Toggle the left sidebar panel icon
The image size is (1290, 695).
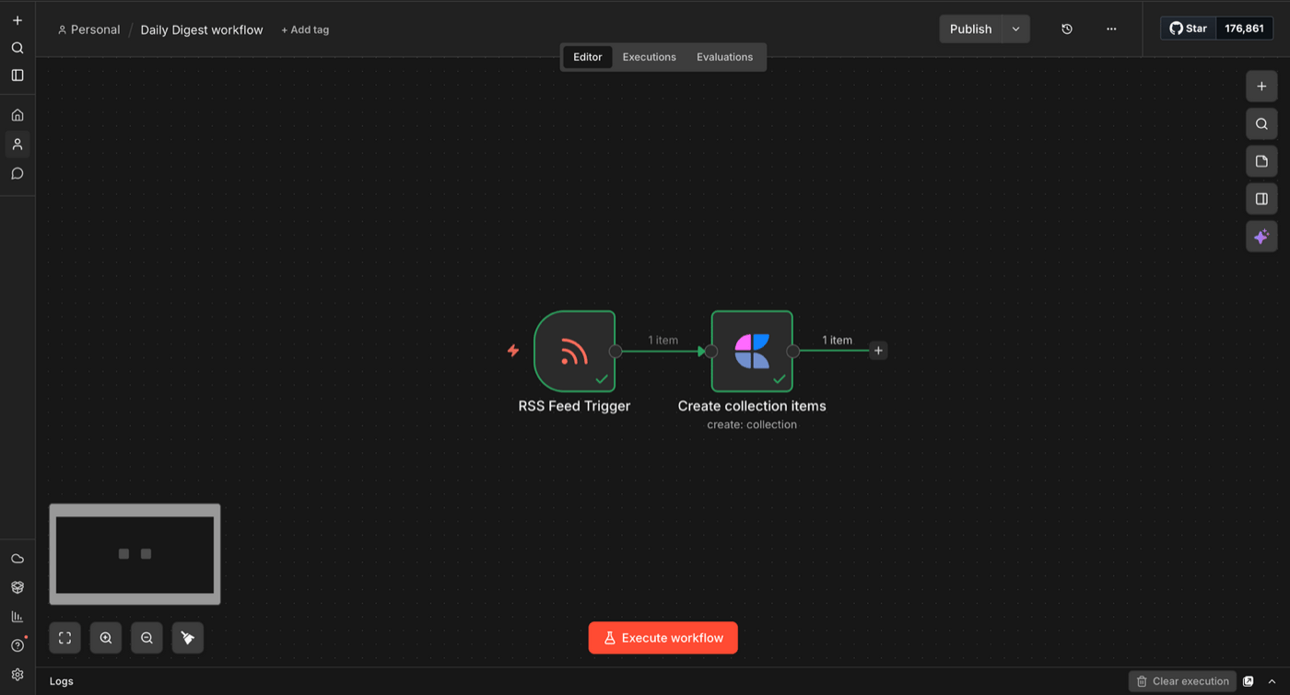17,75
